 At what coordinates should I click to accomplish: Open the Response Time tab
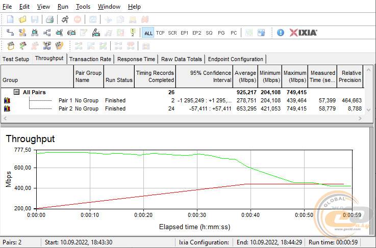pyautogui.click(x=136, y=59)
